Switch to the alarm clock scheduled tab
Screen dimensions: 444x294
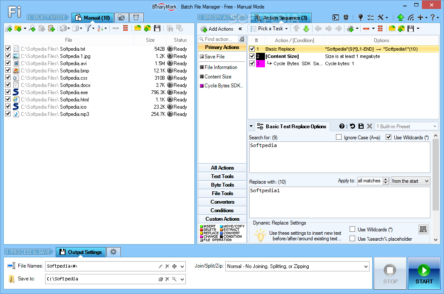tap(136, 18)
